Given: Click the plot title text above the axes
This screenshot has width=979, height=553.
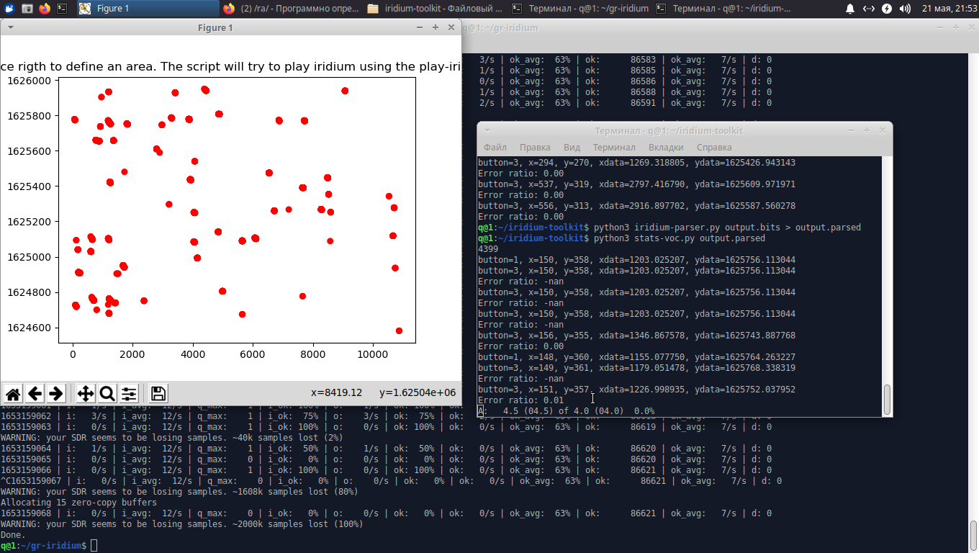Looking at the screenshot, I should tap(230, 67).
